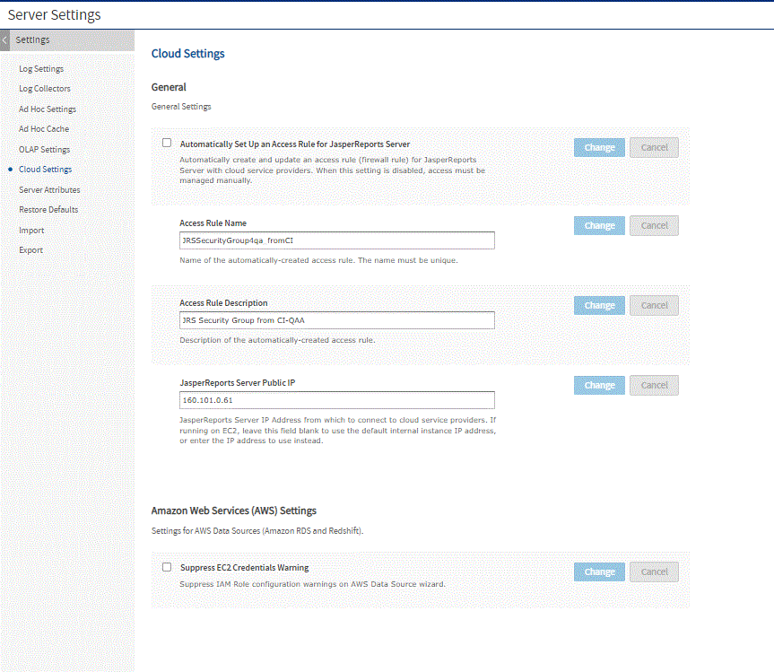Viewport: 774px width, 672px height.
Task: Open Log Settings in sidebar
Action: click(41, 68)
